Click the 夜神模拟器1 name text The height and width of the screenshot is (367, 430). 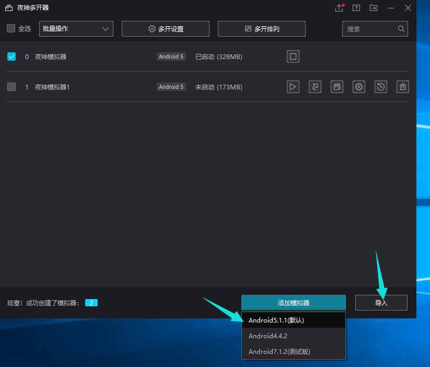coord(52,87)
